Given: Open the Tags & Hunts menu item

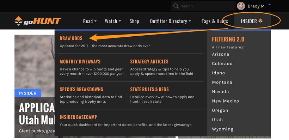Looking at the screenshot, I should click(215, 21).
